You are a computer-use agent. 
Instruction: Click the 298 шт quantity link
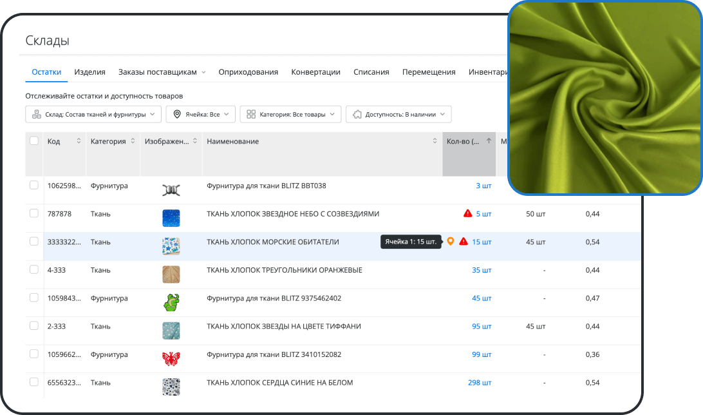pos(480,382)
